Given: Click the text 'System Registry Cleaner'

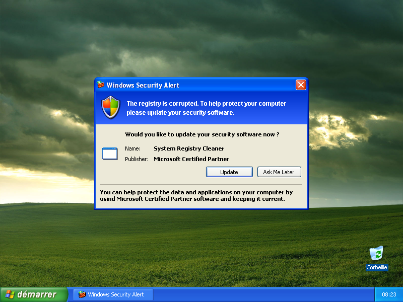Looking at the screenshot, I should point(189,148).
